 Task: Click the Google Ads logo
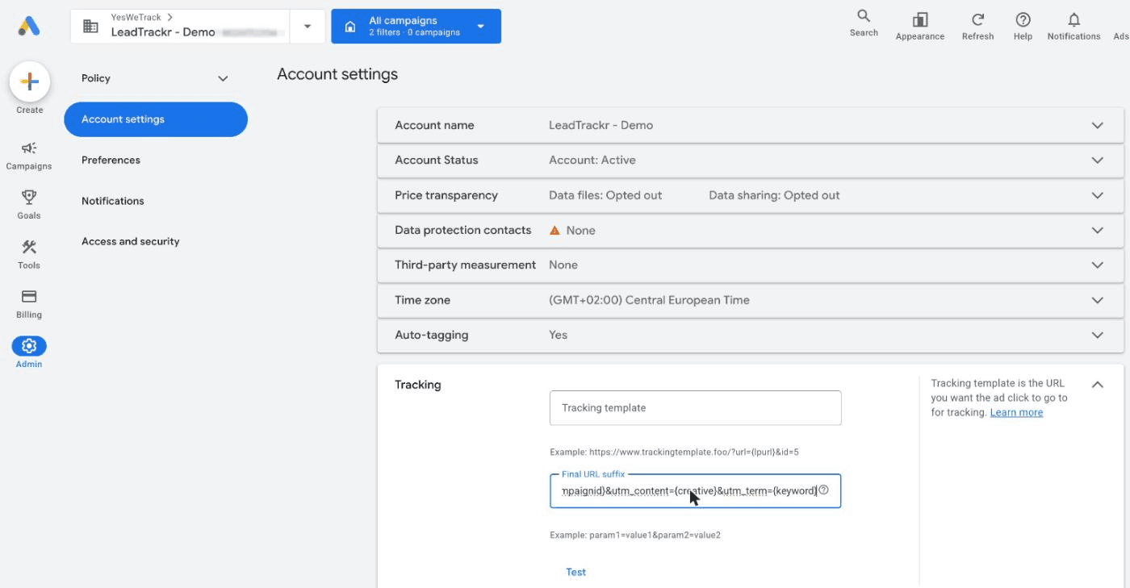click(29, 26)
